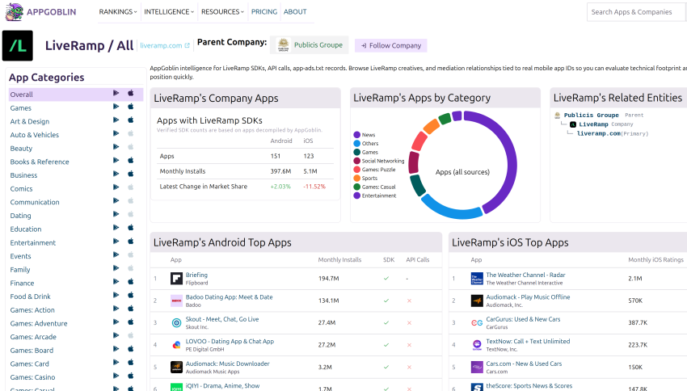Click Publicis Groupe in Related Entities tree
The image size is (687, 391).
[x=592, y=116]
